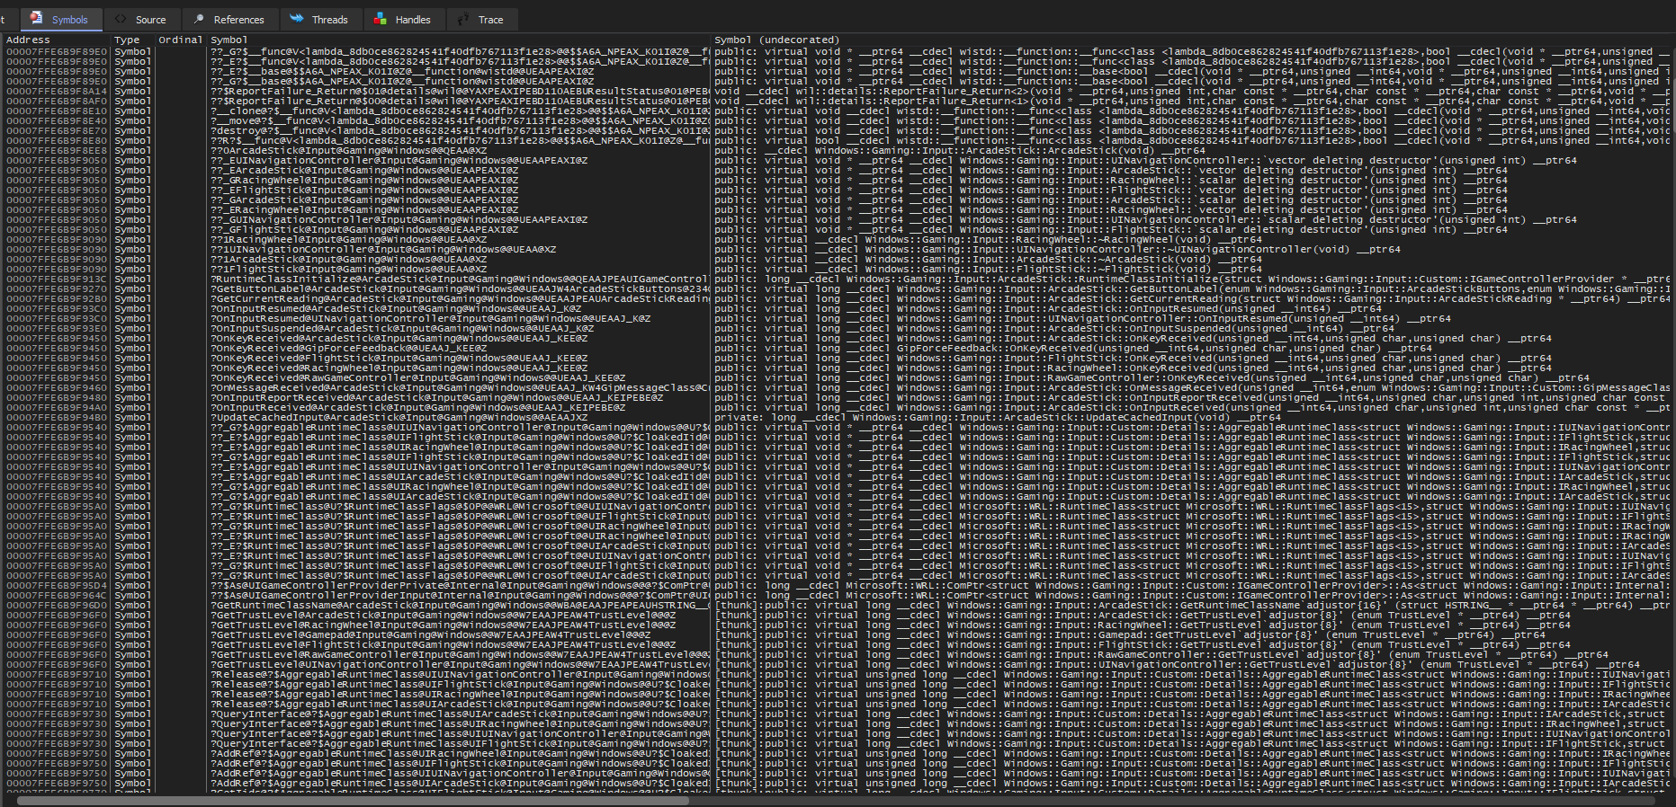Sort by the Symbol column header

tap(229, 40)
